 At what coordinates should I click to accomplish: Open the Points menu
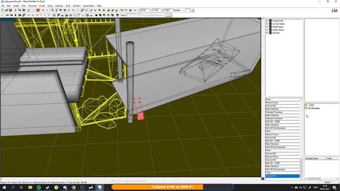pos(42,6)
